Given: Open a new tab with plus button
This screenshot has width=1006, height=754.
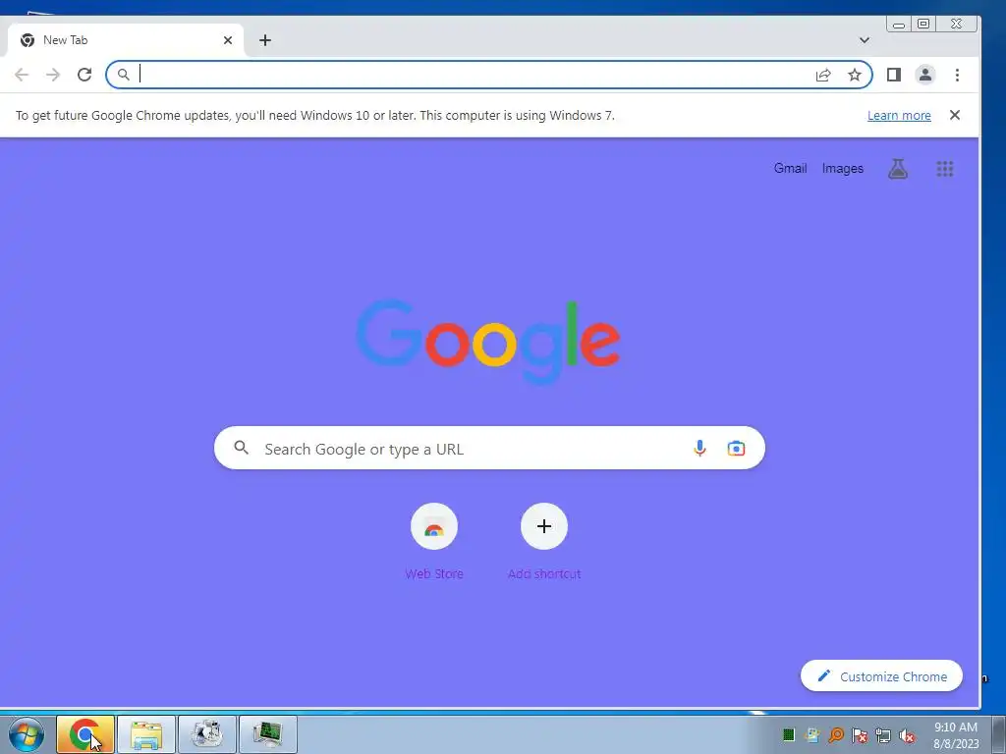Looking at the screenshot, I should [x=265, y=40].
